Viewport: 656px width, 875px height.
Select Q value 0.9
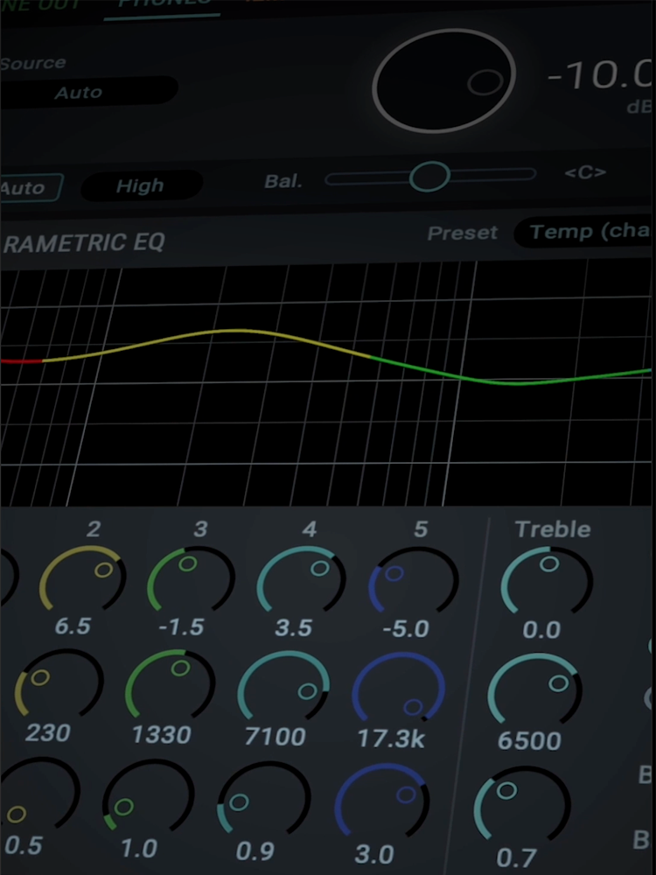click(255, 851)
